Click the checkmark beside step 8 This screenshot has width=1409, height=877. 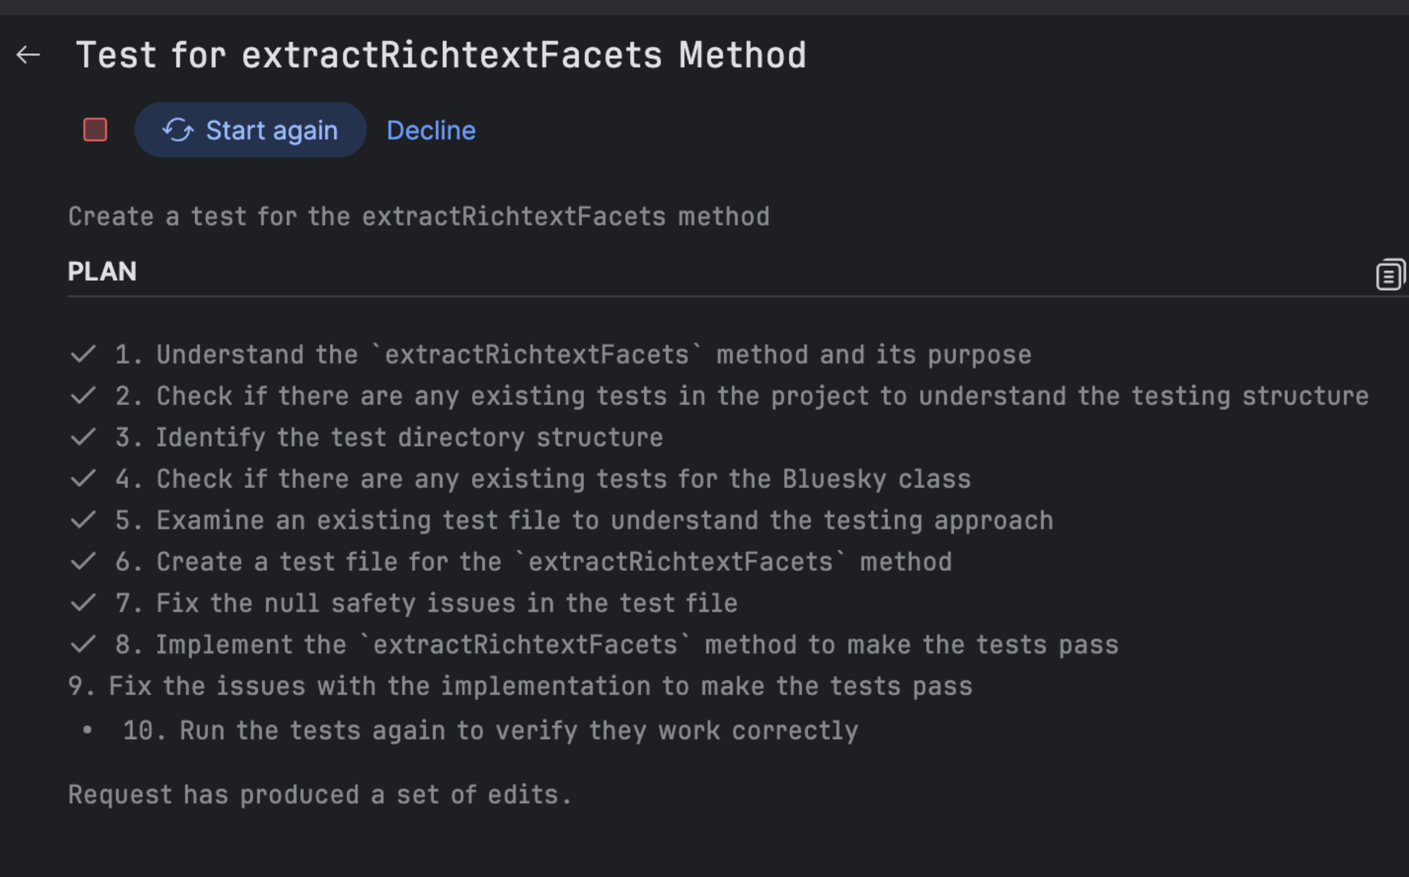tap(83, 645)
